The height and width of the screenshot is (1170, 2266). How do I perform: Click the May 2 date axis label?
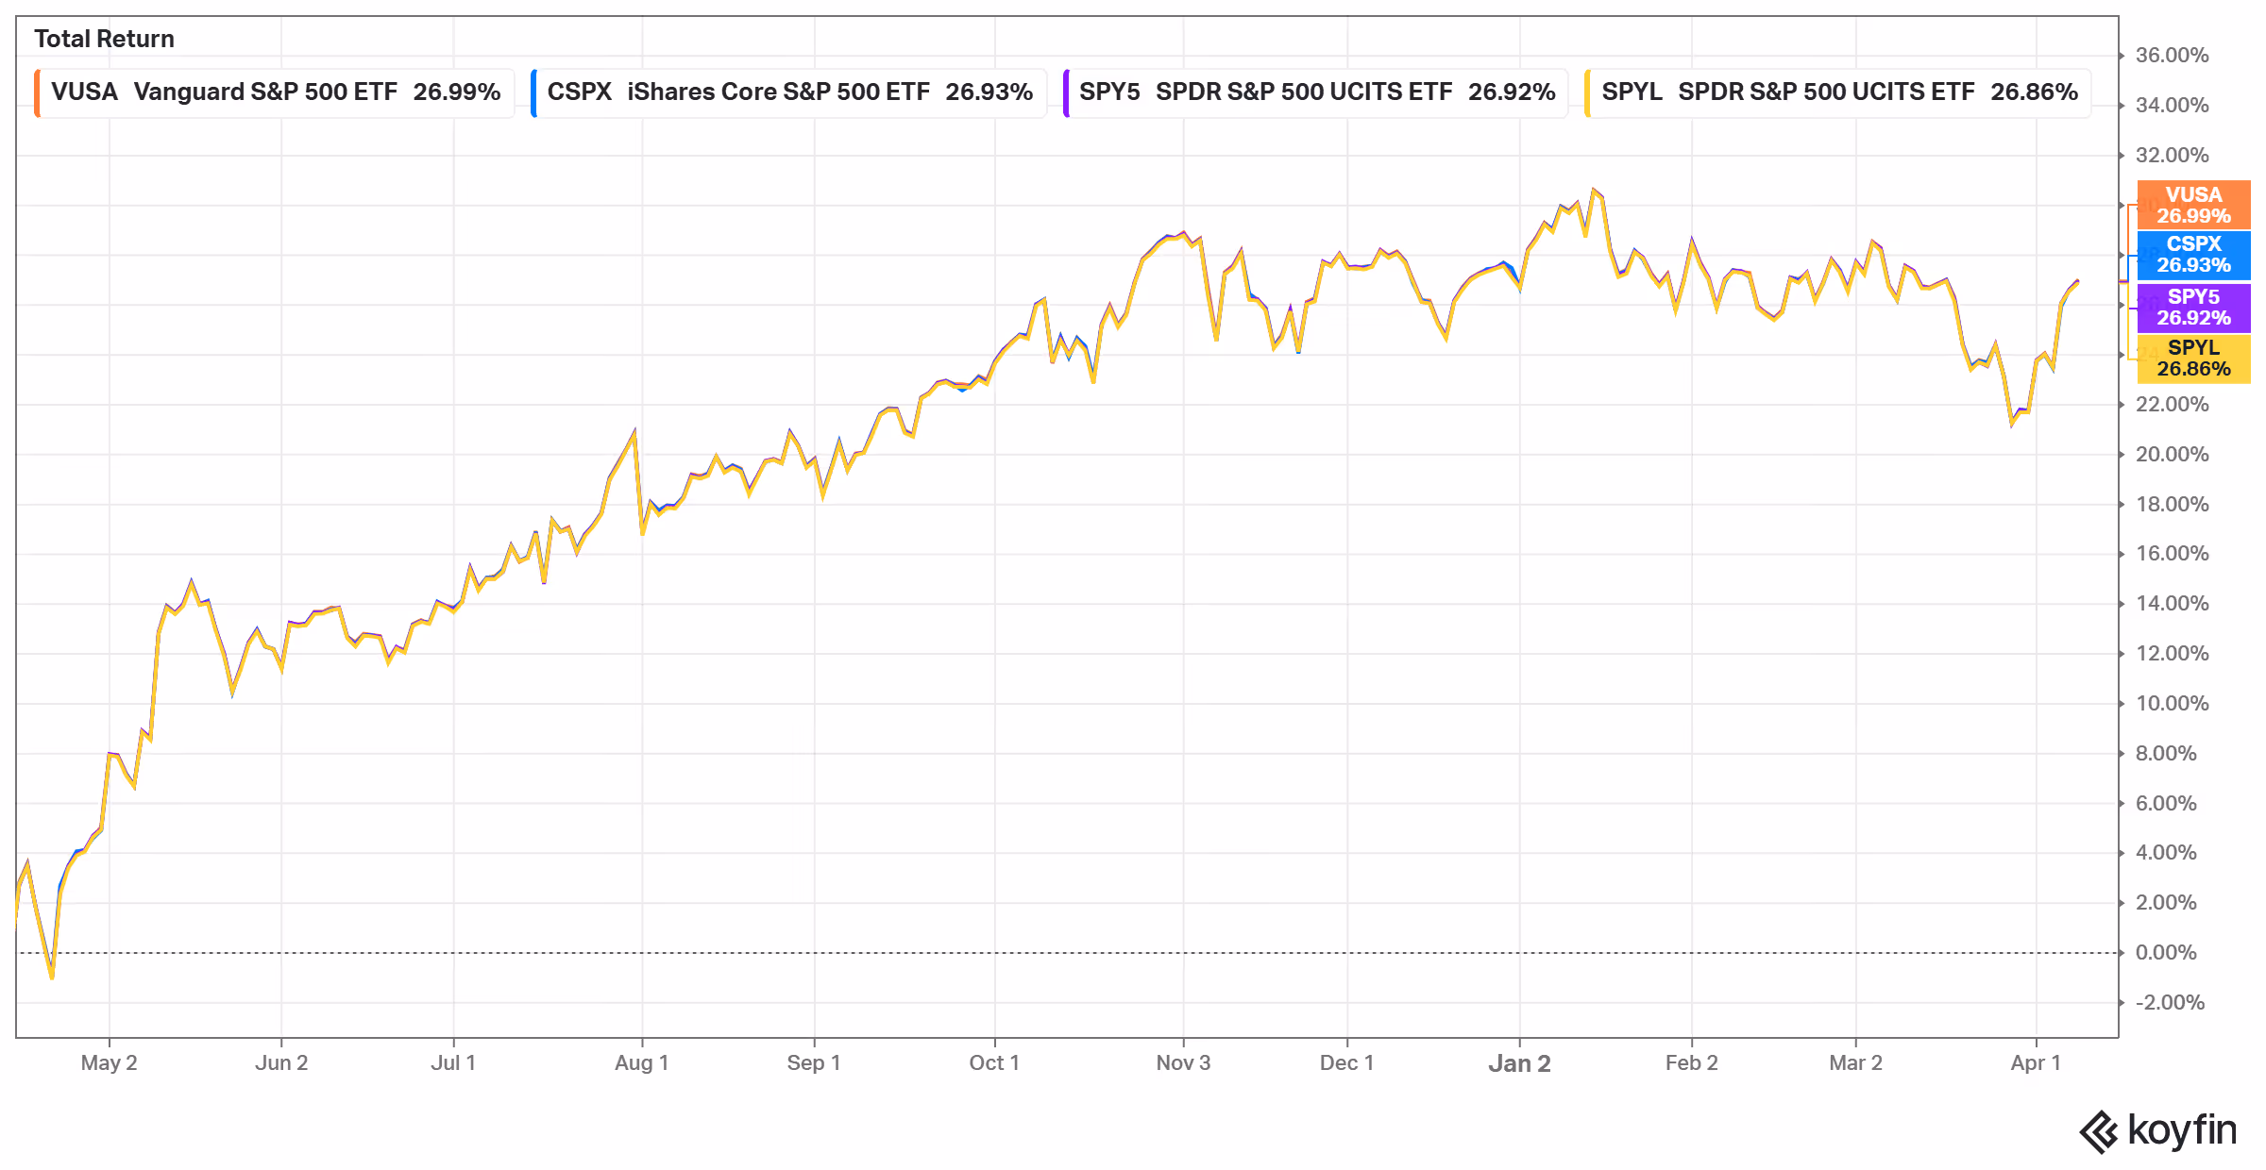click(109, 1063)
